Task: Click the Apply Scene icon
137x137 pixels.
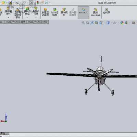Action: point(126,23)
